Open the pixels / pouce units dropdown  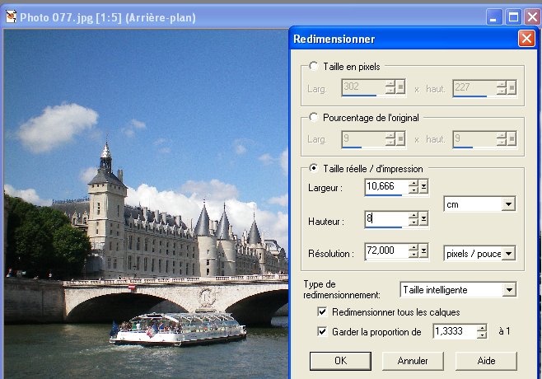pos(508,254)
